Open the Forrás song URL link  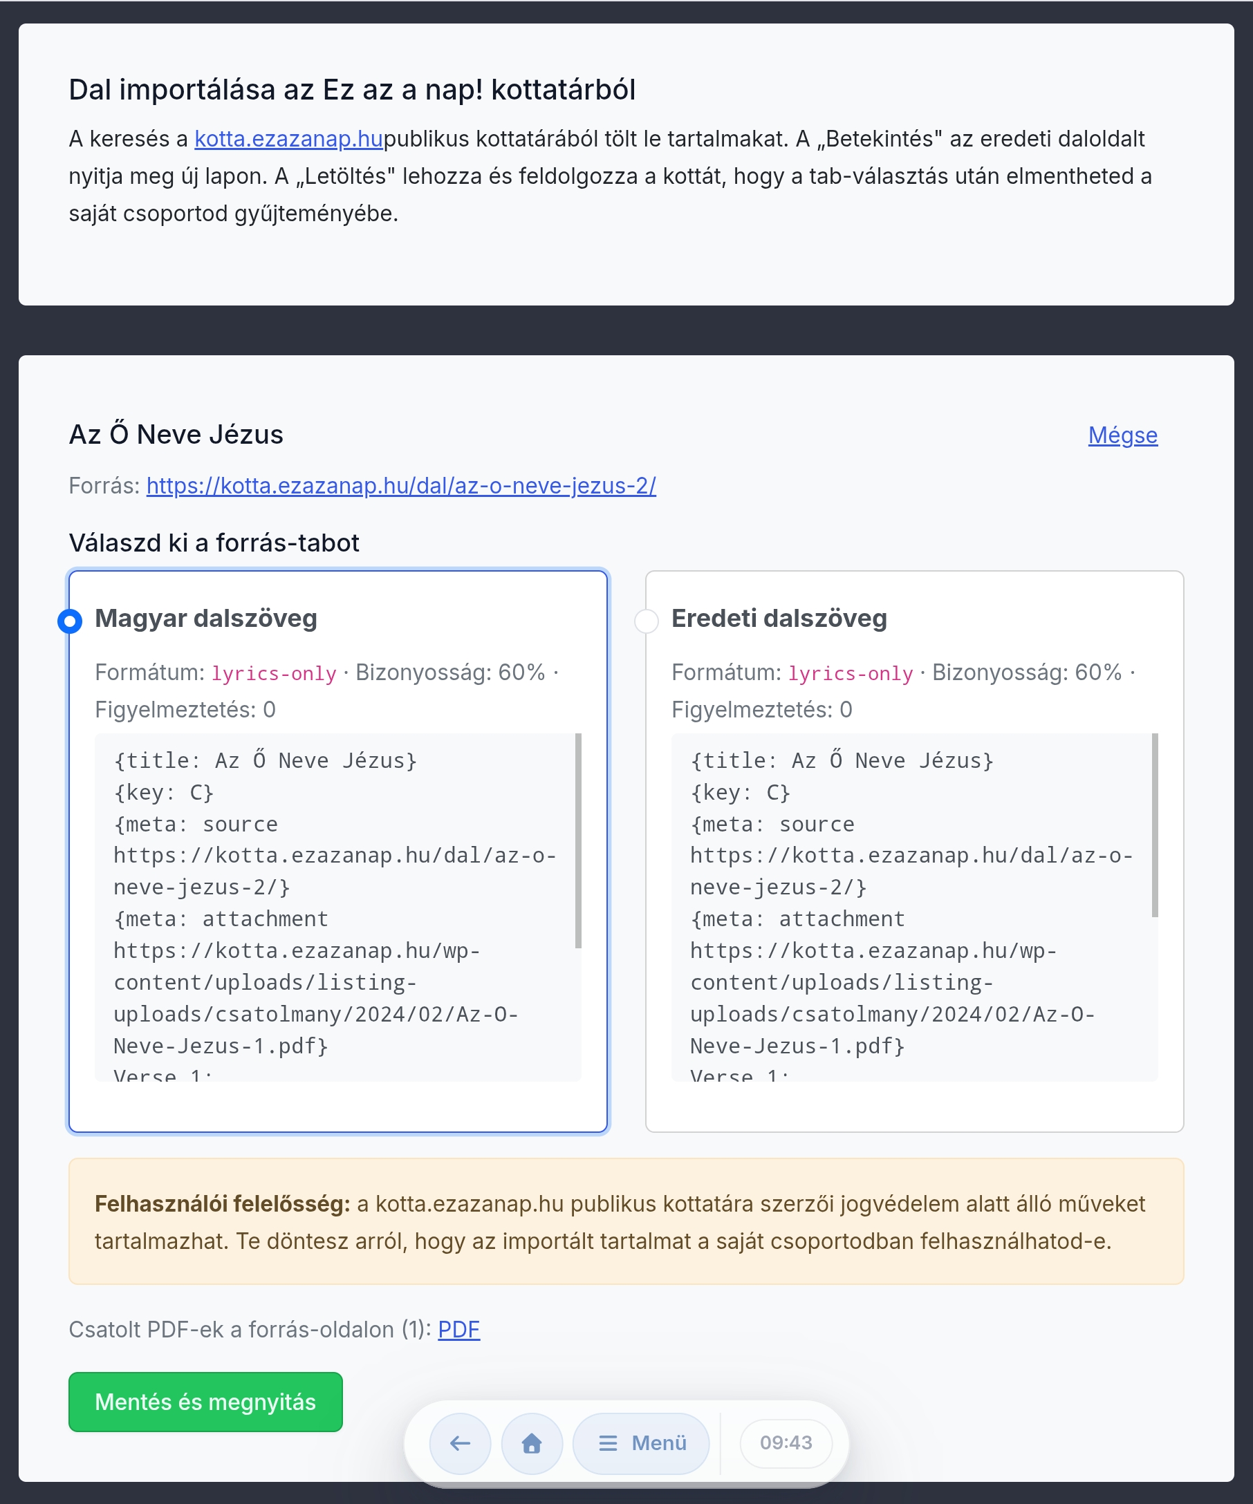pos(401,486)
